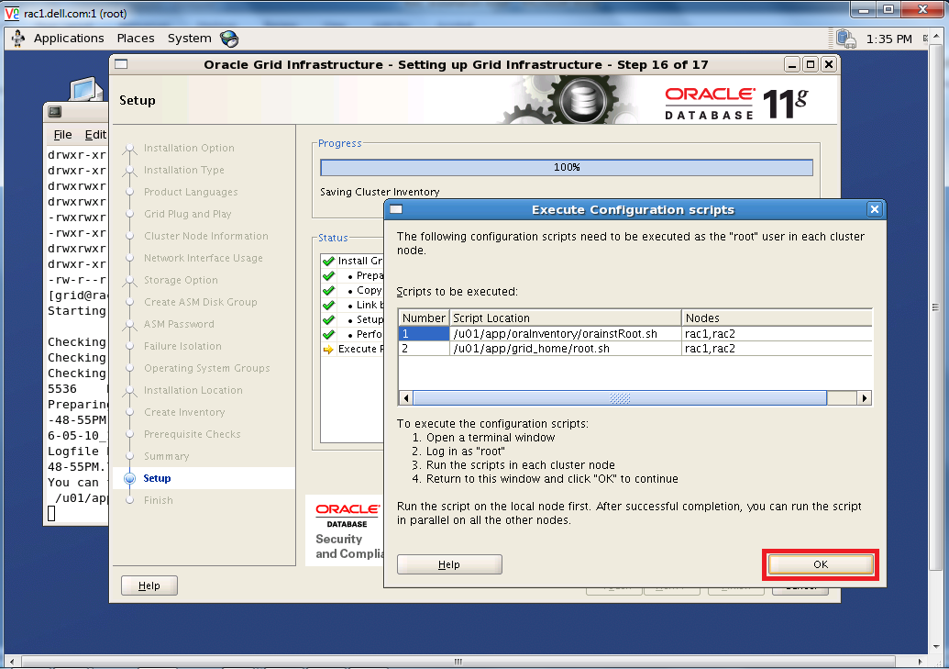Select Network Interface Usage step
This screenshot has height=669, width=949.
point(204,258)
